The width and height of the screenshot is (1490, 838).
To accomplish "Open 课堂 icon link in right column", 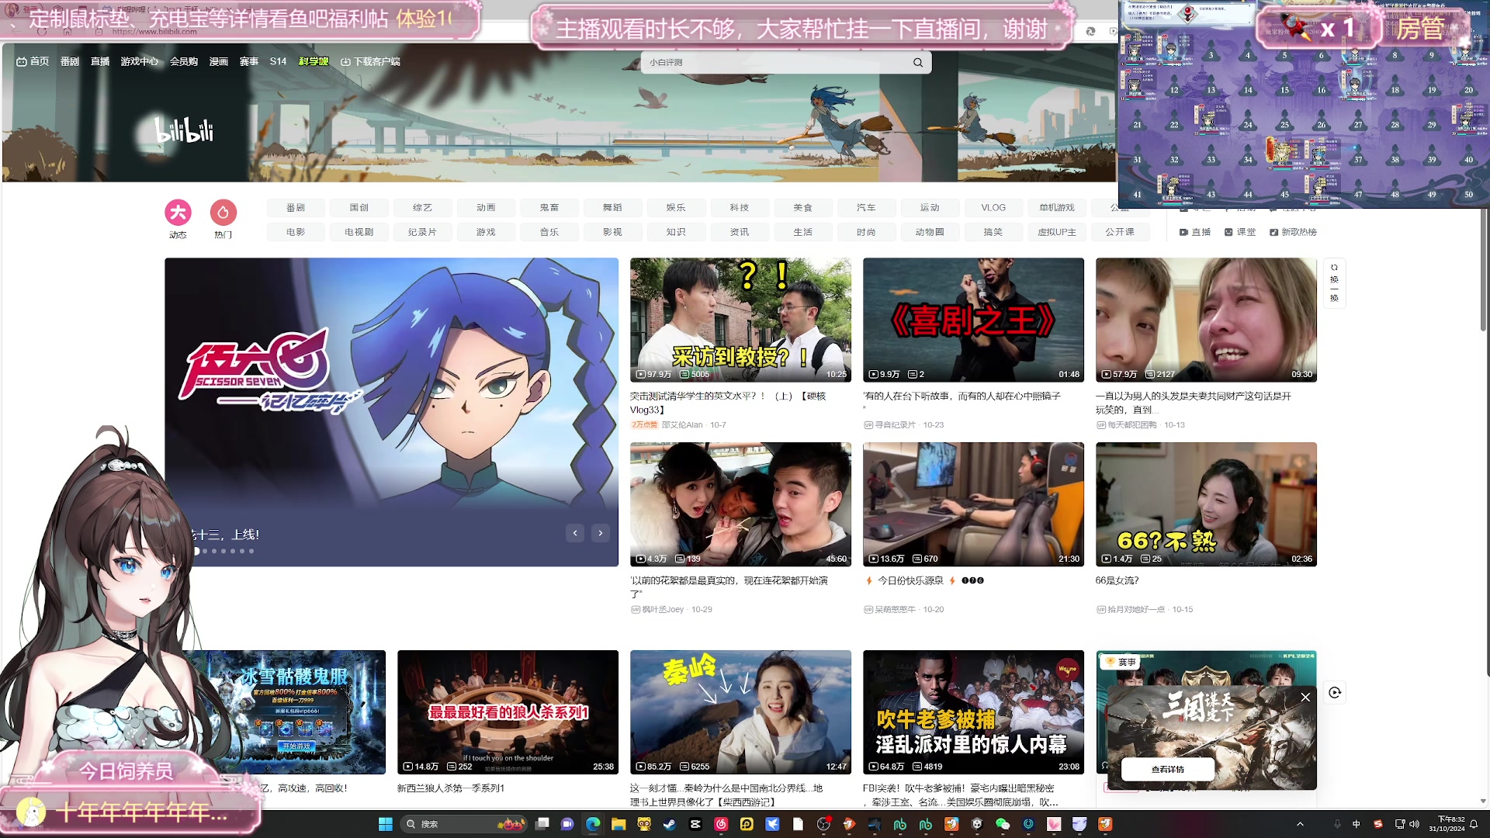I will 1240,232.
